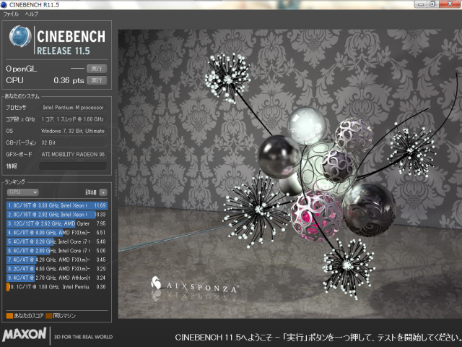Maximize the CINEBENCH window

click(x=432, y=4)
